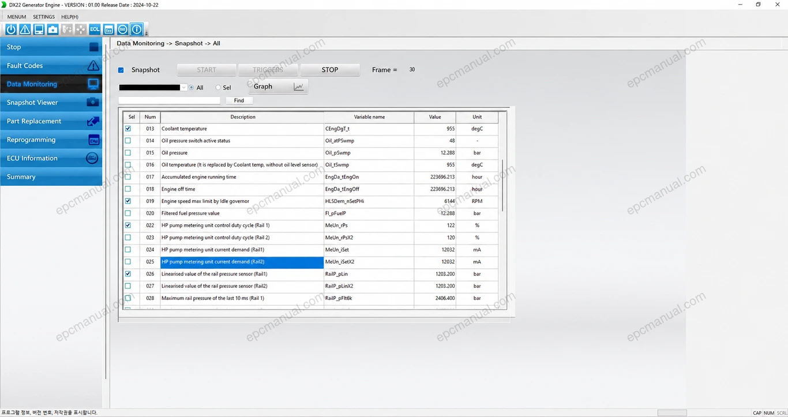
Task: Click the EOL toolbar icon
Action: point(95,29)
